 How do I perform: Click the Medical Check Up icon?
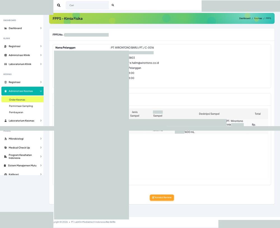(x=6, y=148)
